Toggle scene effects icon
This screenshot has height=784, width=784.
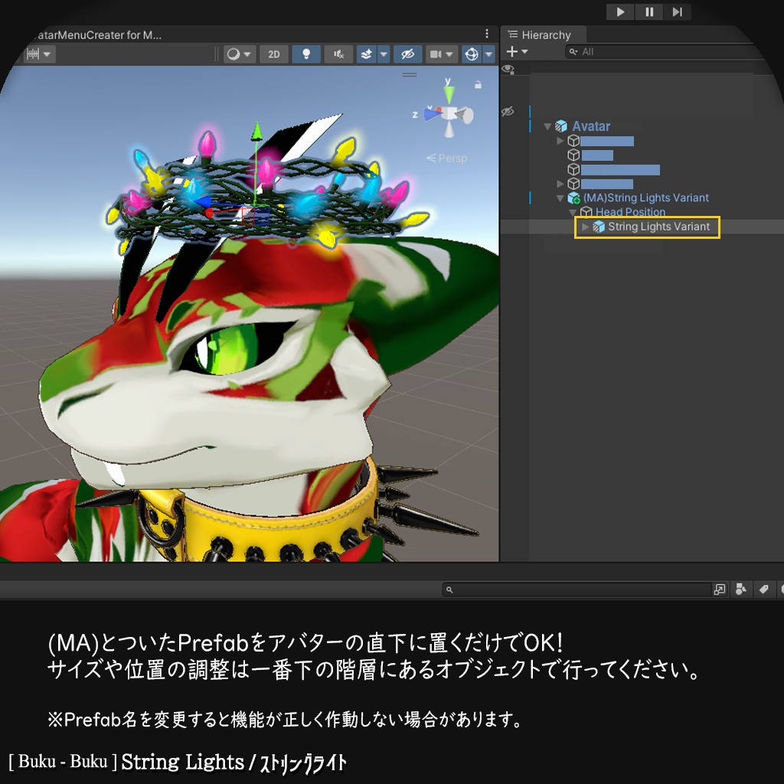click(367, 54)
